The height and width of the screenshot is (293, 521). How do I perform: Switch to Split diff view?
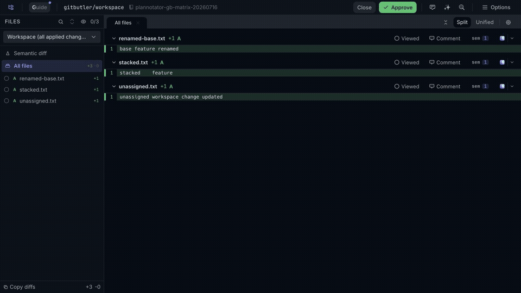pos(462,22)
